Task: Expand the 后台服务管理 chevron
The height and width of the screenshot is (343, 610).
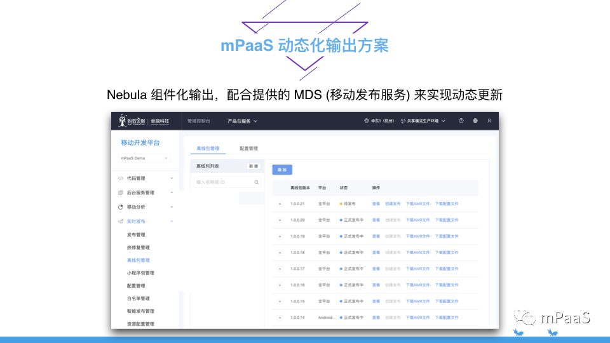Action: click(172, 192)
